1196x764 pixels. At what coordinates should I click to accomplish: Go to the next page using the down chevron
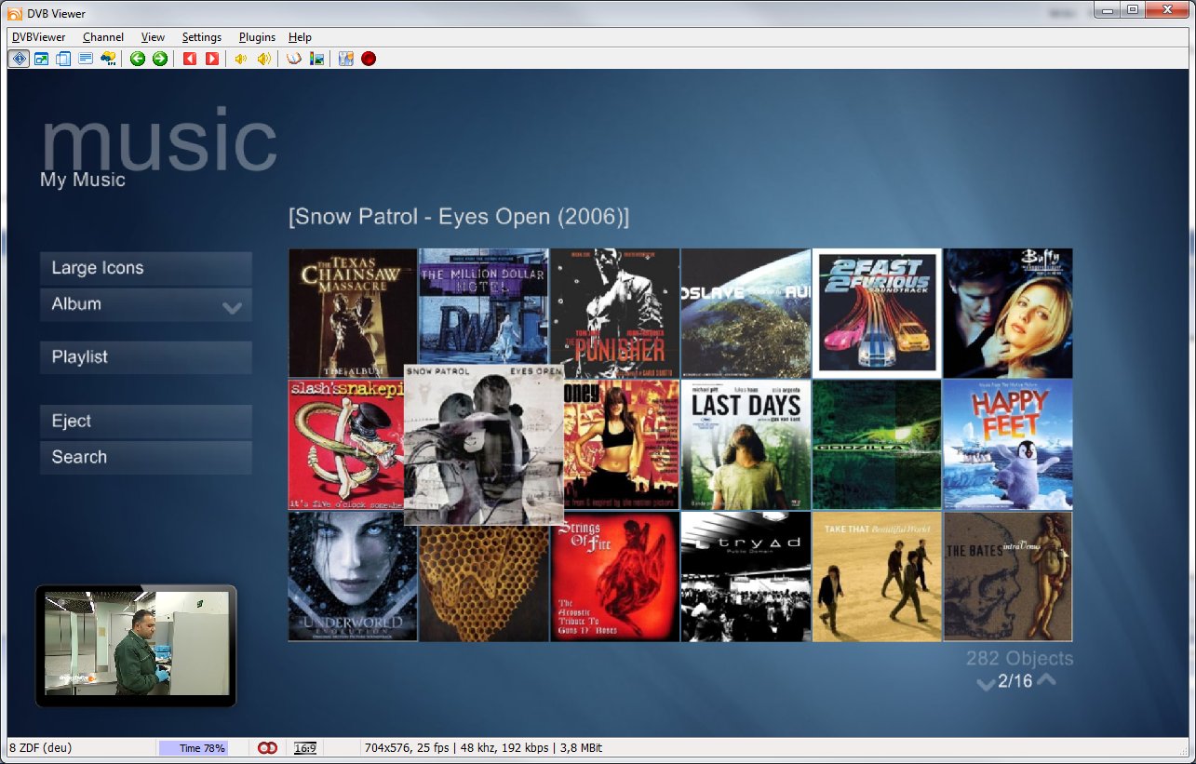[x=985, y=684]
